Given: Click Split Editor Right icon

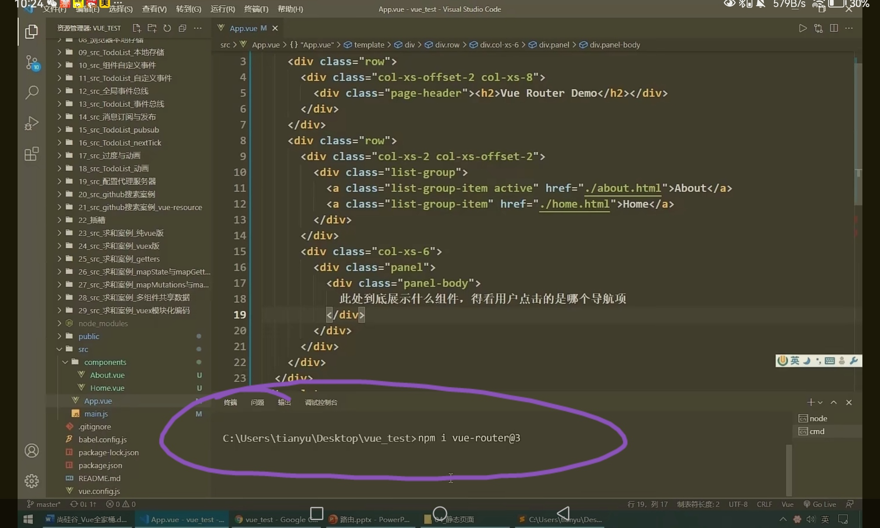Looking at the screenshot, I should click(833, 28).
